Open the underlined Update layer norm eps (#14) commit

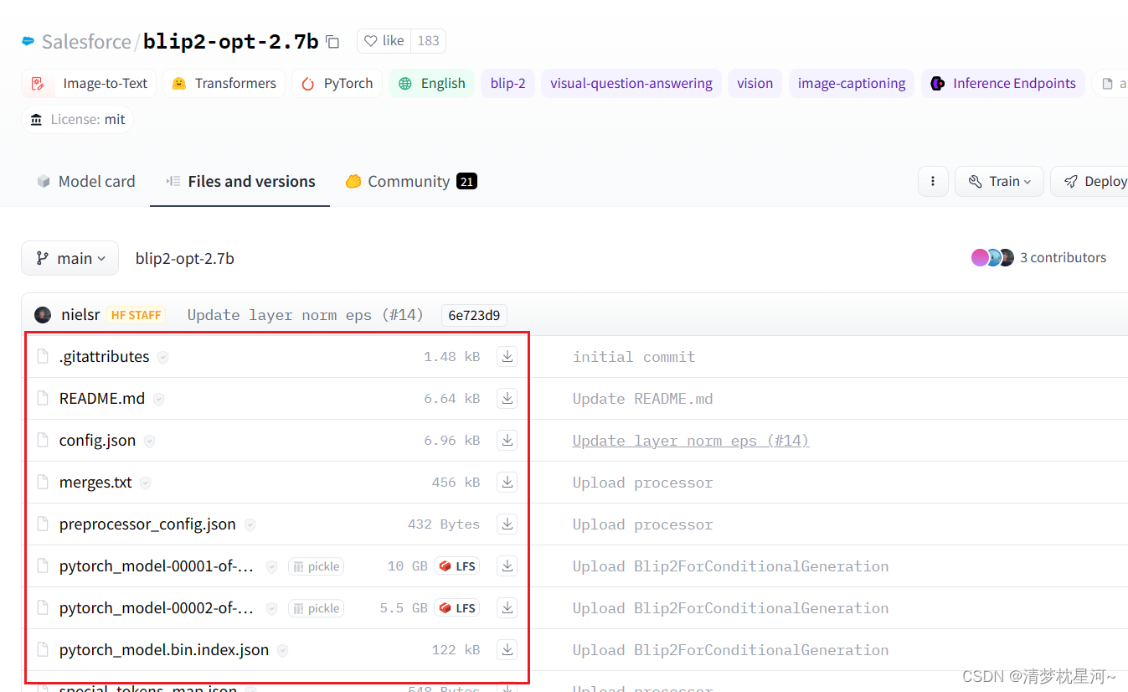point(691,441)
